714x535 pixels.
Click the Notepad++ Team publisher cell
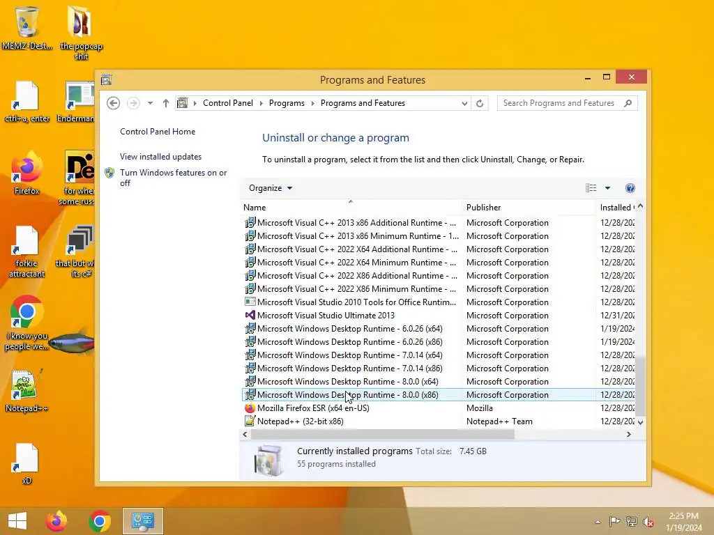pyautogui.click(x=499, y=421)
